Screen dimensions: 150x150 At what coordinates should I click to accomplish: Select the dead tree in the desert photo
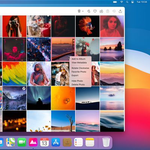63,121
